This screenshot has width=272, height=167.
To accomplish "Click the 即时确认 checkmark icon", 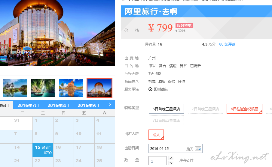I will coord(150,89).
